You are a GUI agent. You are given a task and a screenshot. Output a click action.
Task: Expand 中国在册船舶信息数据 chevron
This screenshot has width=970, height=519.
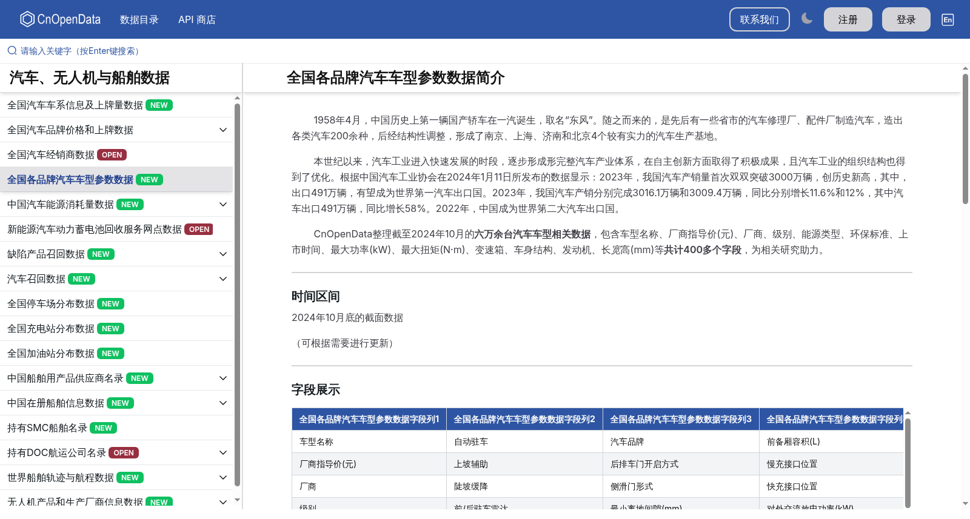[x=223, y=403]
